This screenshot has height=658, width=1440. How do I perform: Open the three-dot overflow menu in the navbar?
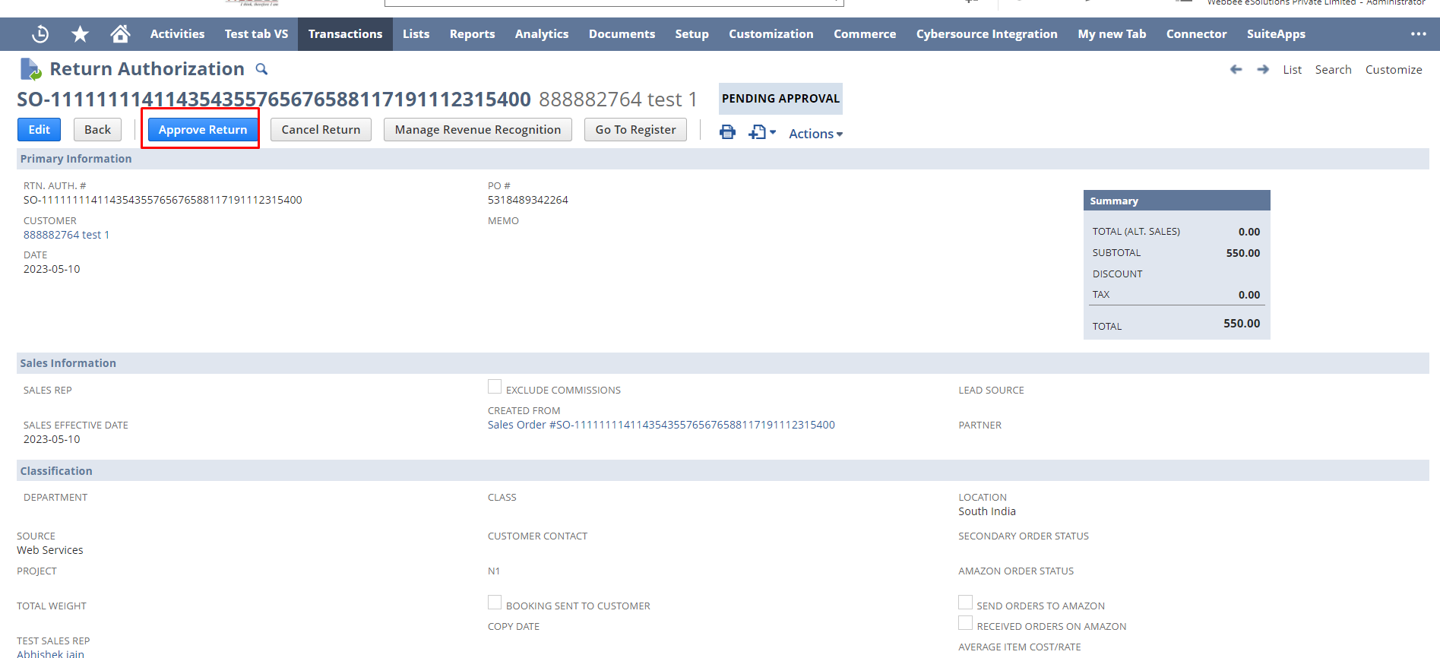(x=1418, y=34)
